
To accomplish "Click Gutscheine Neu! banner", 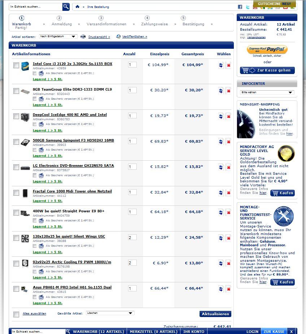I will [274, 4].
